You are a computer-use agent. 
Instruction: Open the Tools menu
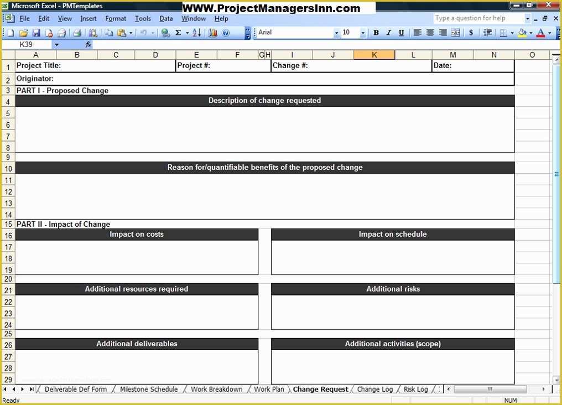[143, 19]
